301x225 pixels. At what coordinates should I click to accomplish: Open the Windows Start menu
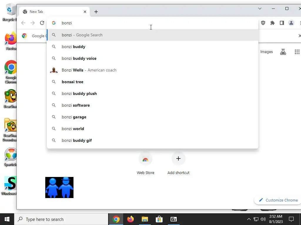(7, 219)
